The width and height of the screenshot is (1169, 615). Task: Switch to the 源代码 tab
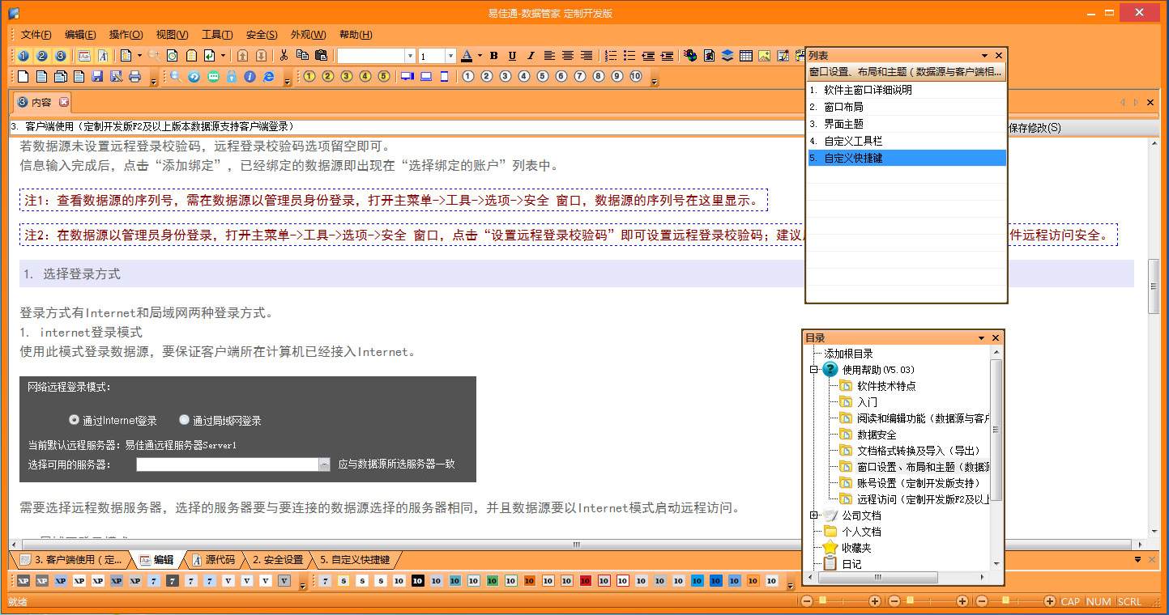point(213,559)
